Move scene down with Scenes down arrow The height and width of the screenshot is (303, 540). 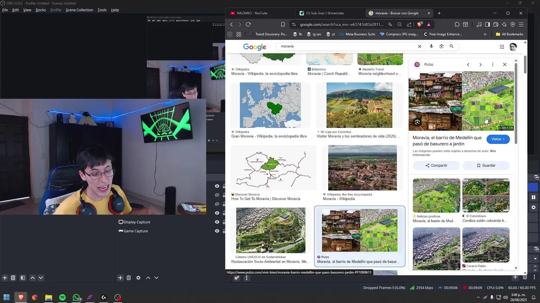pyautogui.click(x=40, y=278)
